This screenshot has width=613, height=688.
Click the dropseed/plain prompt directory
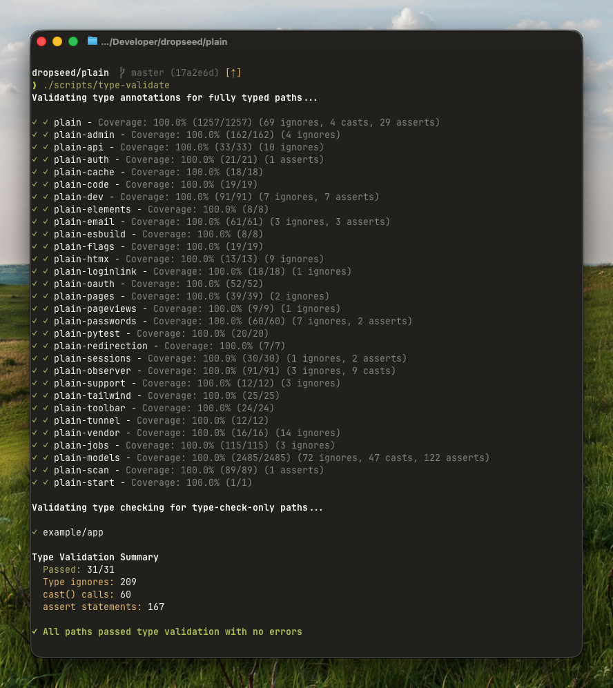70,73
